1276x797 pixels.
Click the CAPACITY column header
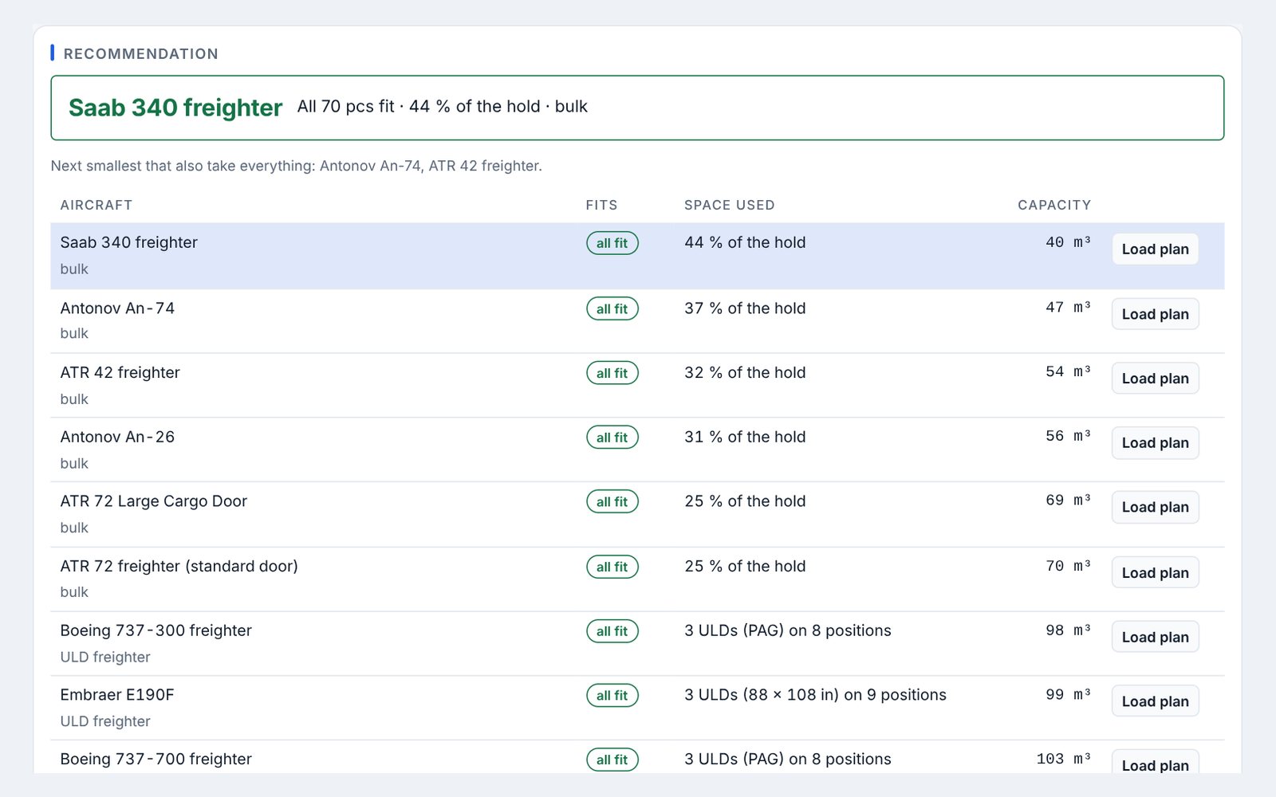click(x=1054, y=205)
